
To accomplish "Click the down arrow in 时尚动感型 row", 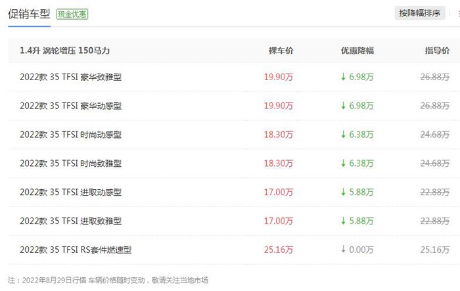I will (x=343, y=135).
